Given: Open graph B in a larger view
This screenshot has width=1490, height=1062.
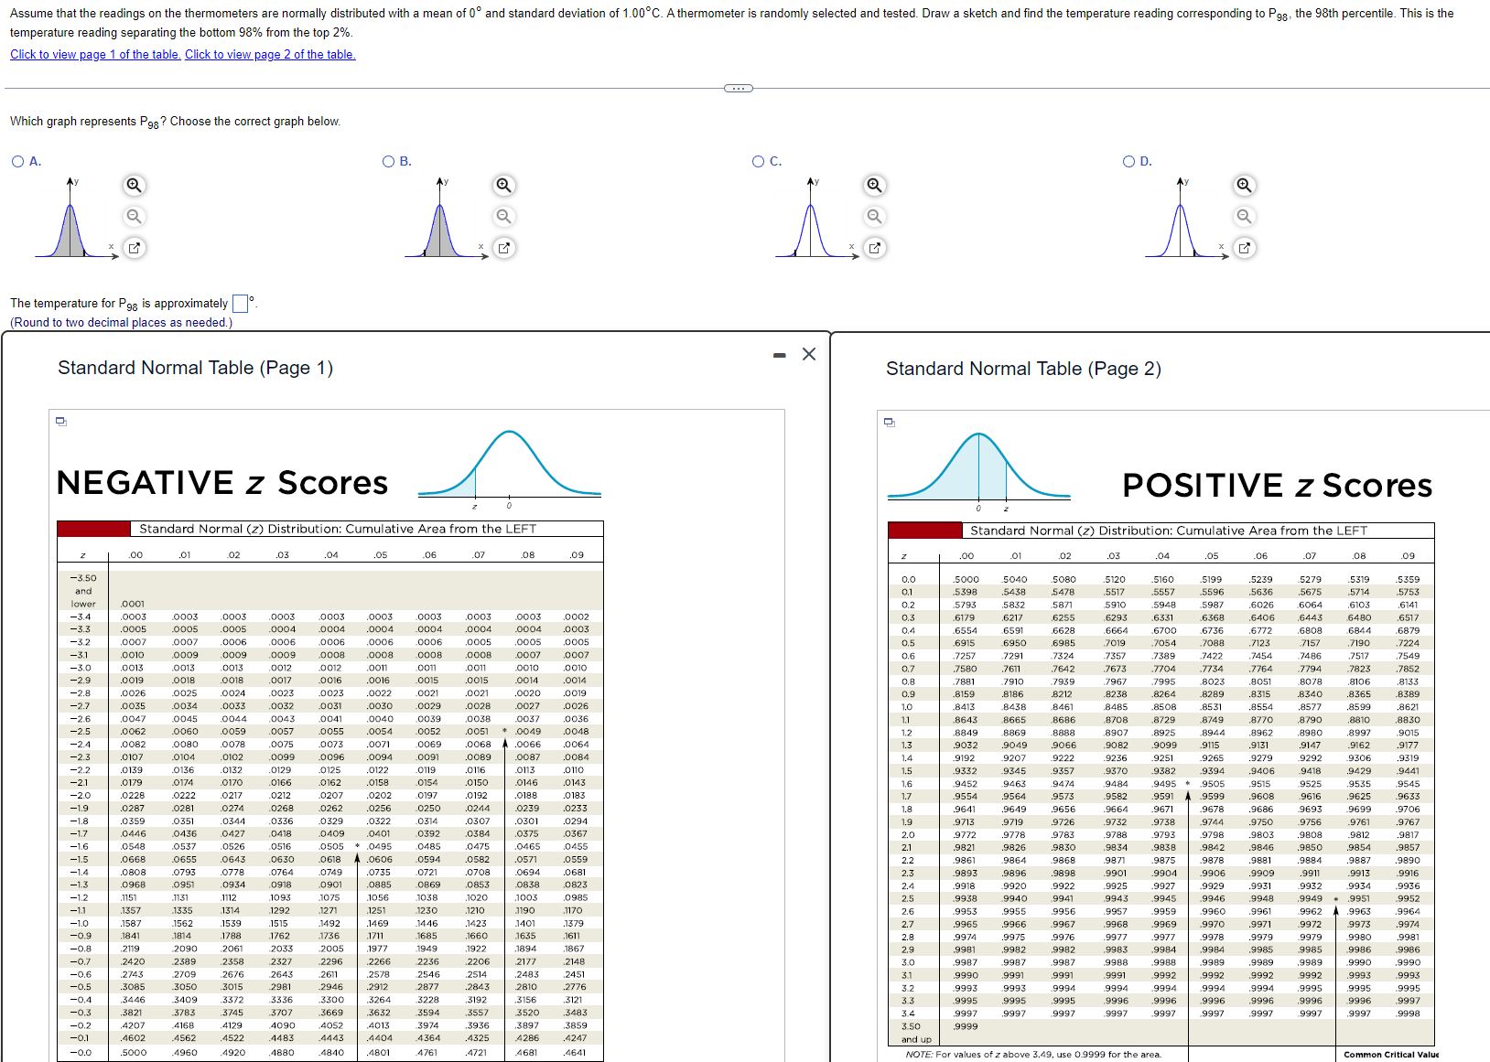Looking at the screenshot, I should [503, 247].
